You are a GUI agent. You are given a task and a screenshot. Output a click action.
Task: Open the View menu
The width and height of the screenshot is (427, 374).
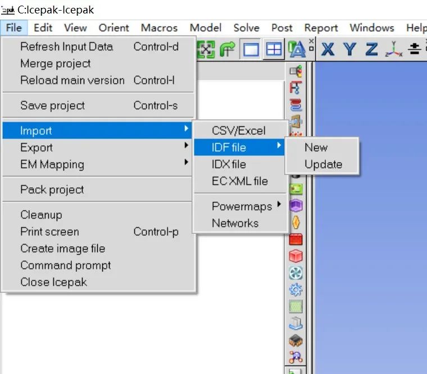pyautogui.click(x=75, y=27)
